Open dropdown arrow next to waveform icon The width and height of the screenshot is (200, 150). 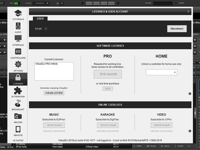click(62, 3)
